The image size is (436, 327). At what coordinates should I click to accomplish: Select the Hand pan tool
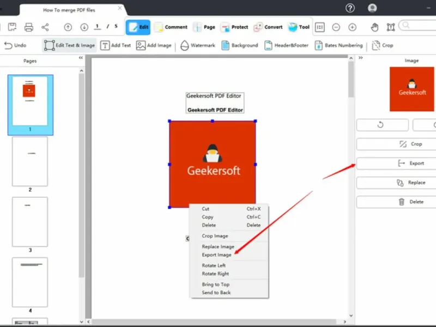(x=374, y=27)
